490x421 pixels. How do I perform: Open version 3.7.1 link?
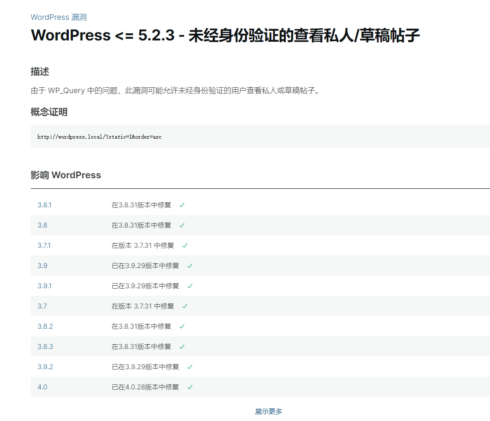pyautogui.click(x=44, y=246)
